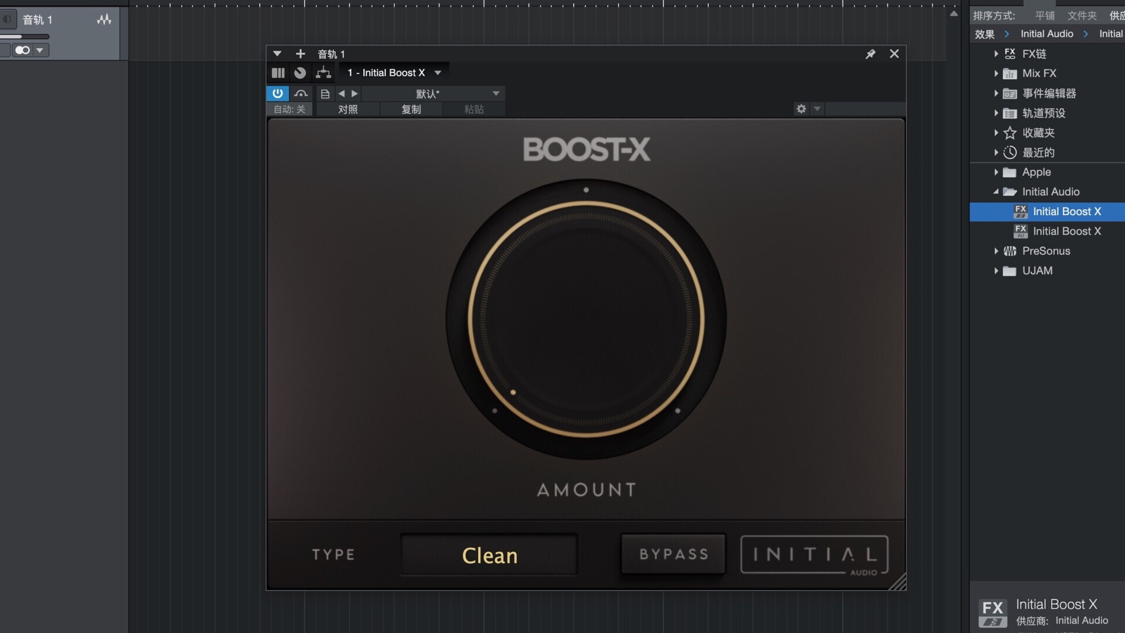This screenshot has width=1125, height=633.
Task: Expand the 最近的 recent folder
Action: click(x=996, y=152)
